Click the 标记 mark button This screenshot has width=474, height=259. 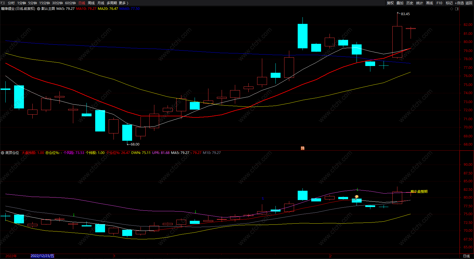pyautogui.click(x=449, y=3)
